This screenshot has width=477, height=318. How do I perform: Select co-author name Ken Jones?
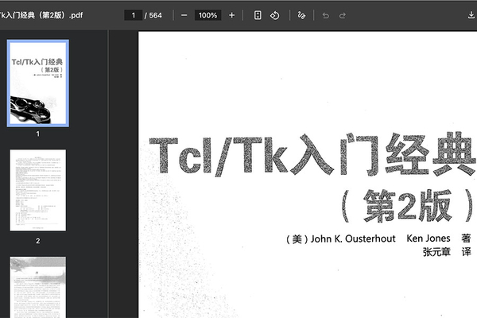pos(429,238)
